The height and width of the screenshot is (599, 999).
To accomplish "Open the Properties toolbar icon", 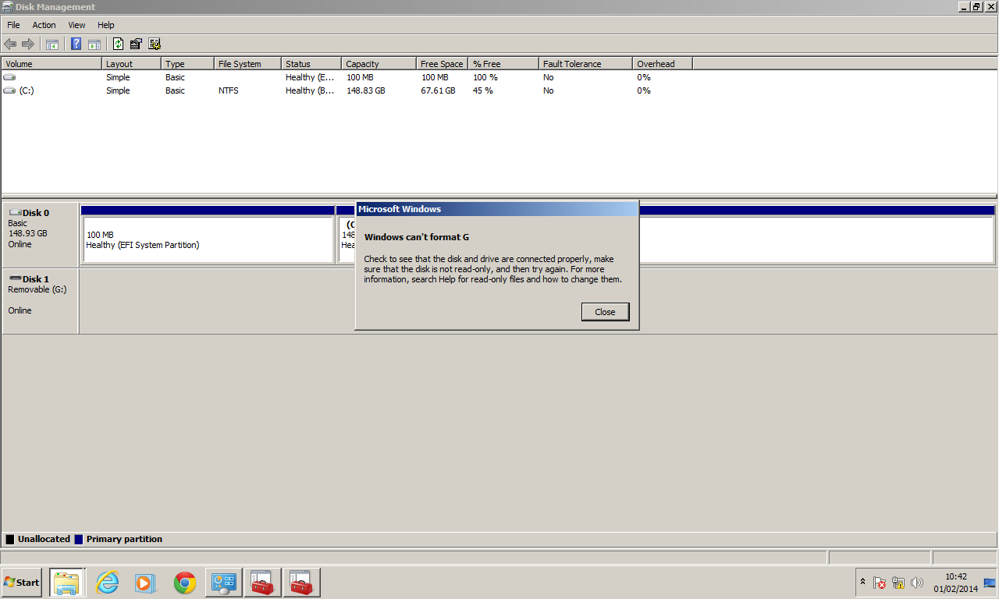I will click(x=137, y=44).
